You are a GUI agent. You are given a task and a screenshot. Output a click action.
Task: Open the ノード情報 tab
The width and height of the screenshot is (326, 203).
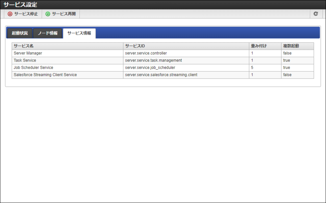pos(48,33)
